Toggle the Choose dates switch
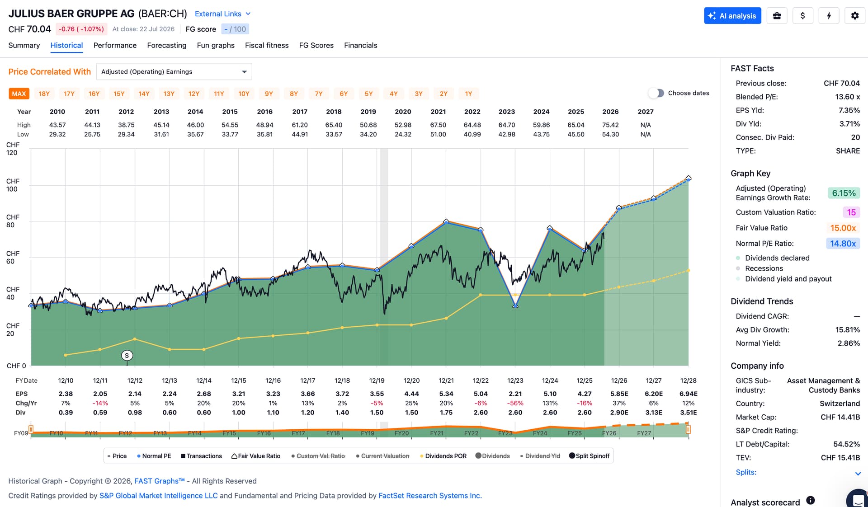The width and height of the screenshot is (868, 507). pos(656,93)
